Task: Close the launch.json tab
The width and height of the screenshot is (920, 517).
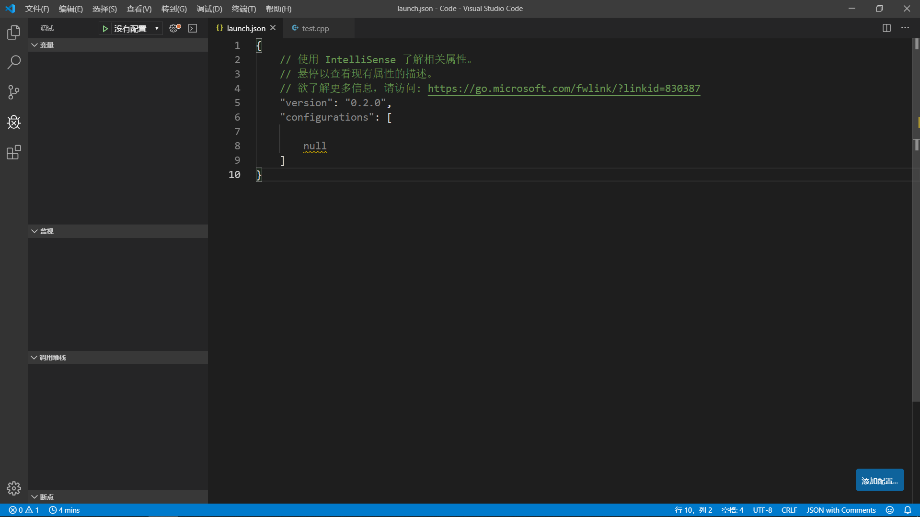Action: [273, 28]
